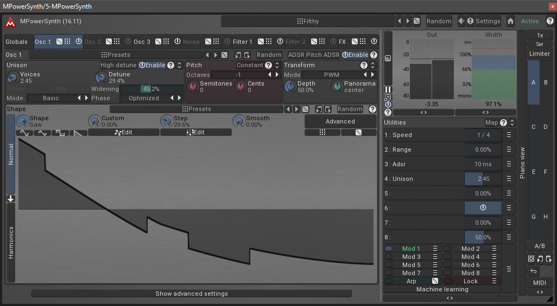Click the undo arrow icon
This screenshot has width=557, height=306.
[534, 271]
